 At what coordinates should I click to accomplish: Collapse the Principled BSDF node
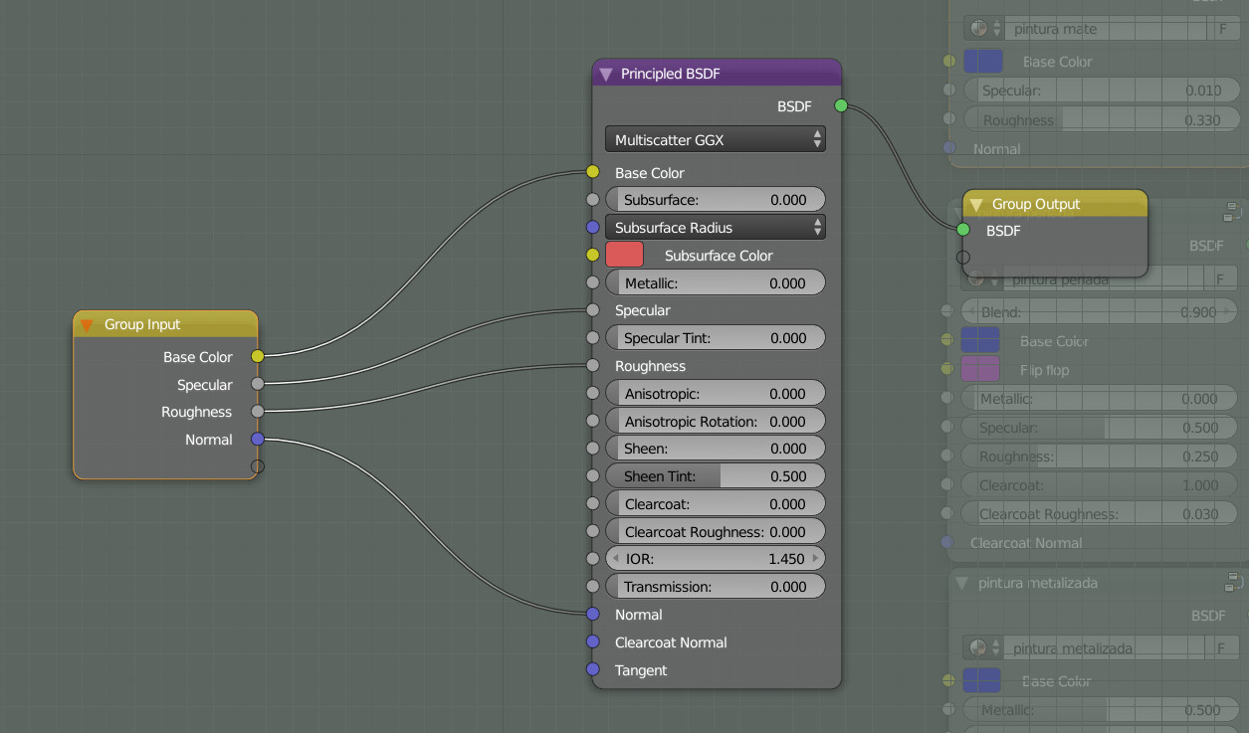tap(606, 75)
